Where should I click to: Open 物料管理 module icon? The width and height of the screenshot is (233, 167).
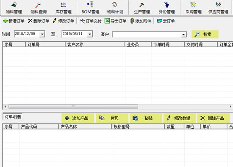tap(14, 5)
